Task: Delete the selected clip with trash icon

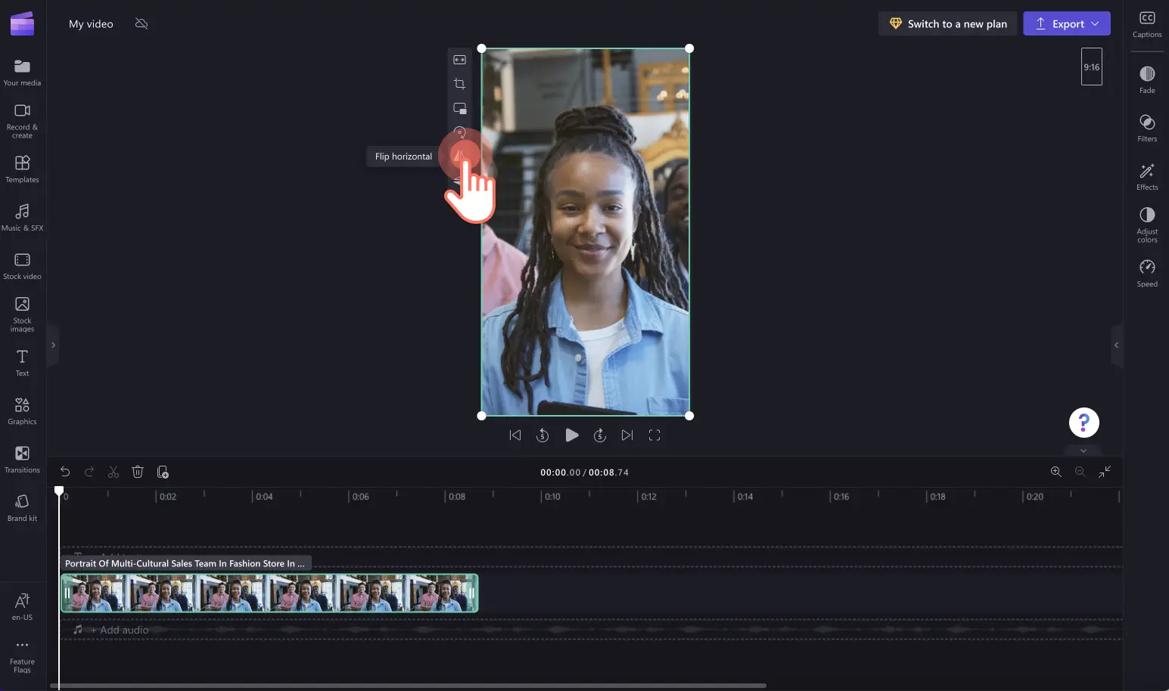Action: pos(138,472)
